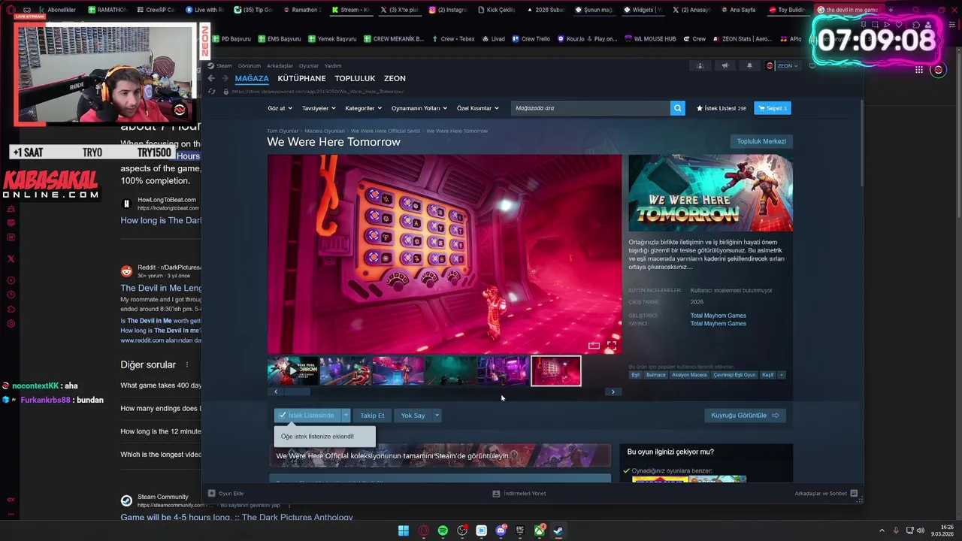962x541 pixels.
Task: Open Opera browser from taskbar
Action: point(423,530)
